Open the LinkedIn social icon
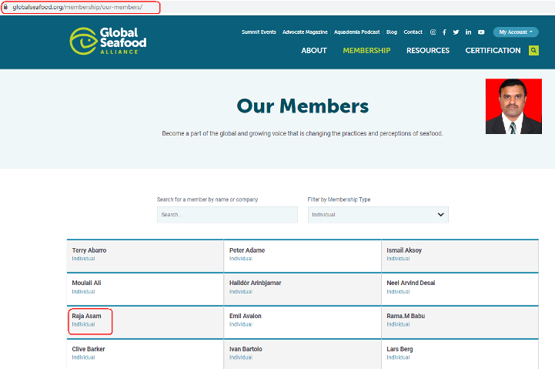This screenshot has height=369, width=555. click(468, 32)
